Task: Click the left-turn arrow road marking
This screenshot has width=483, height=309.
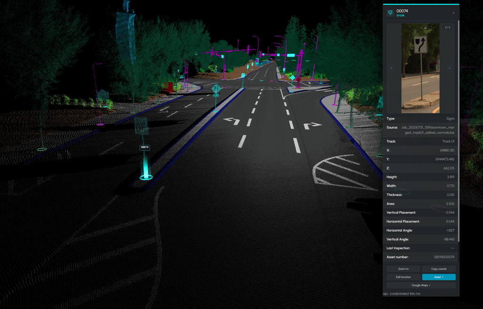Action: click(232, 121)
